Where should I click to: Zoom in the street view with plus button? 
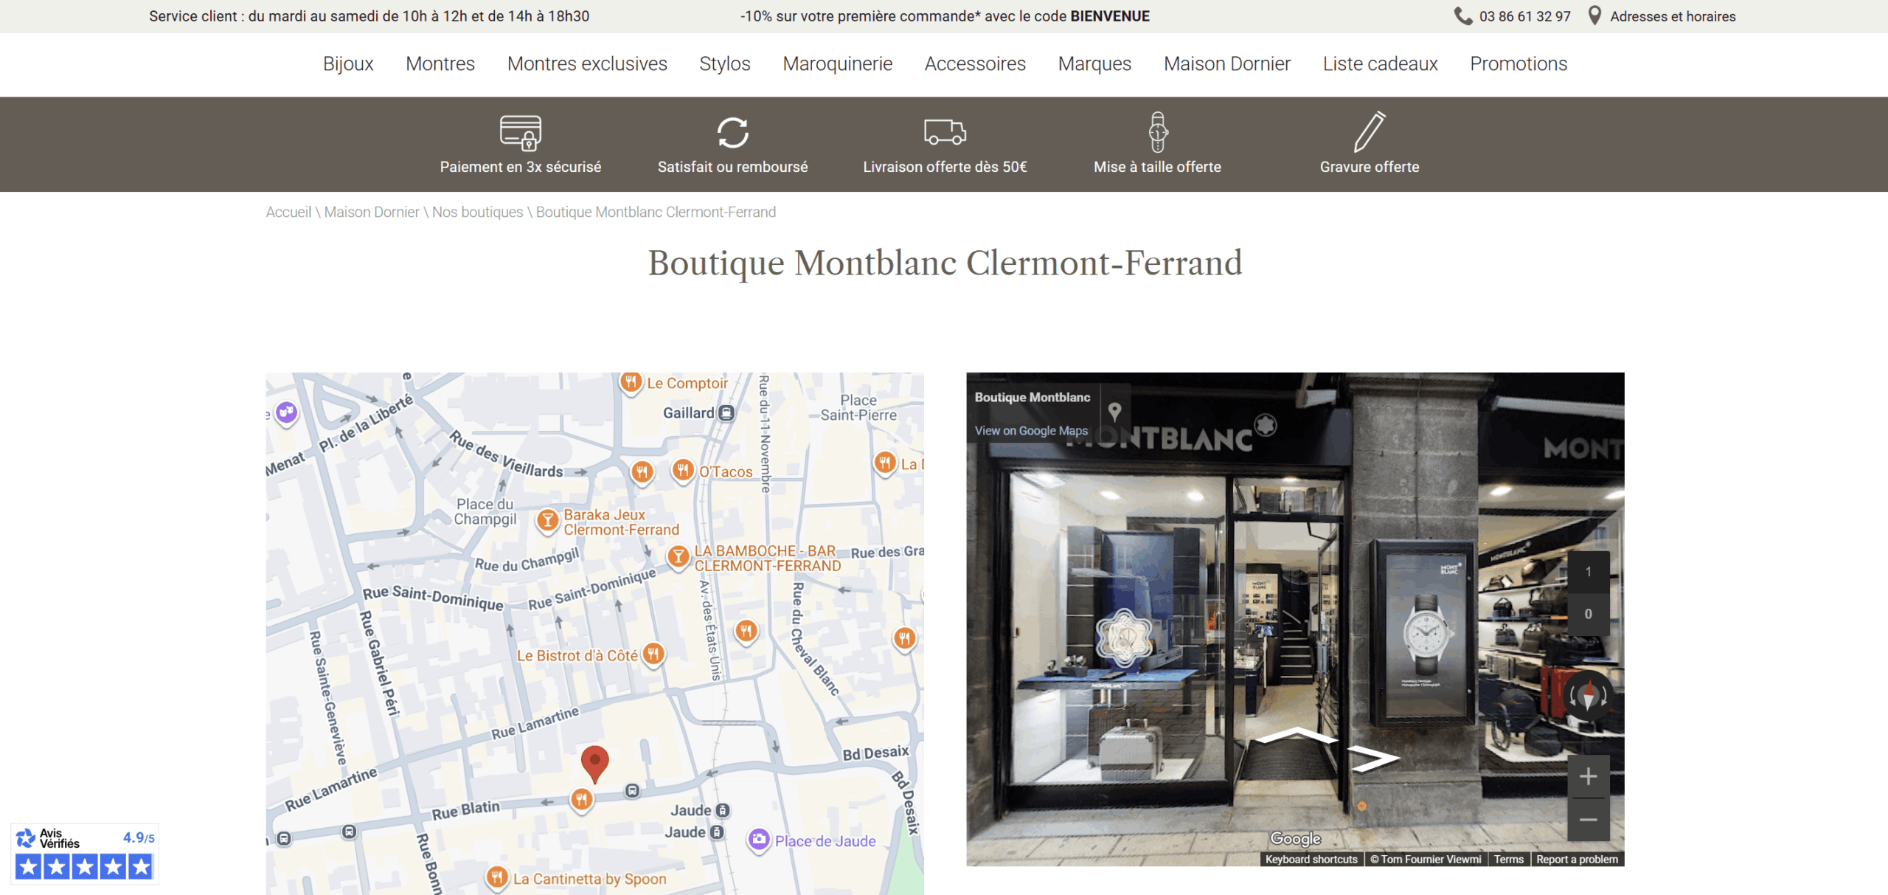[1589, 776]
